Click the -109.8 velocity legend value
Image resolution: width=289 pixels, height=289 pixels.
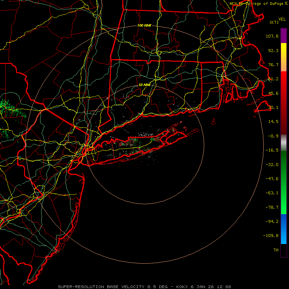[271, 236]
